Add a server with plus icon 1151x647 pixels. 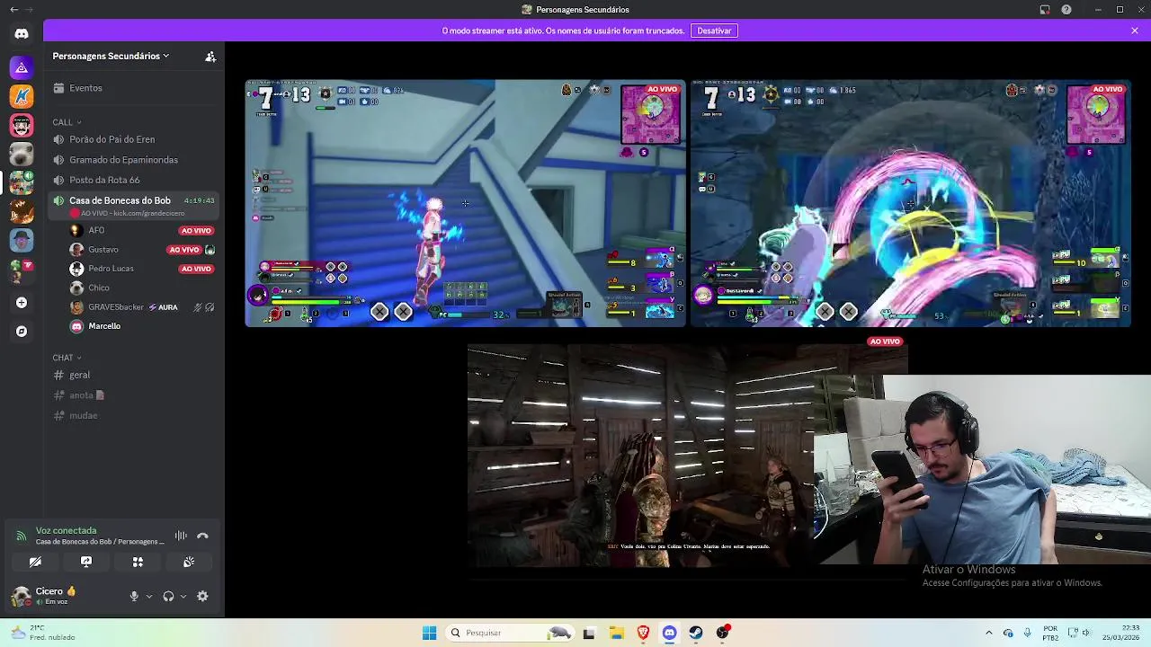pyautogui.click(x=22, y=303)
